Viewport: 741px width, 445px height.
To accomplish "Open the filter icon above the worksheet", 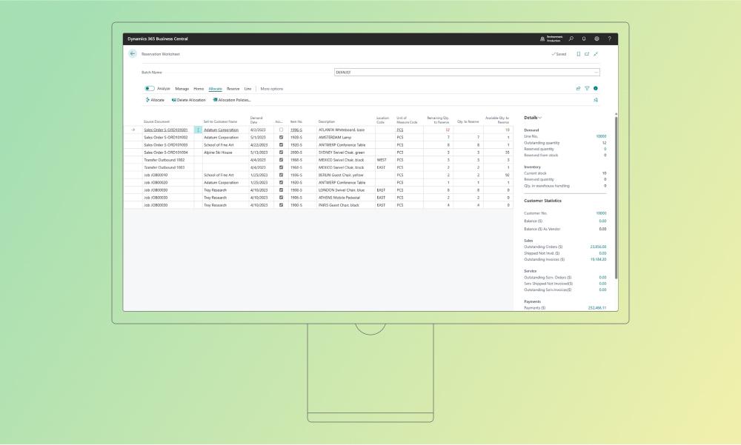I will pos(588,88).
